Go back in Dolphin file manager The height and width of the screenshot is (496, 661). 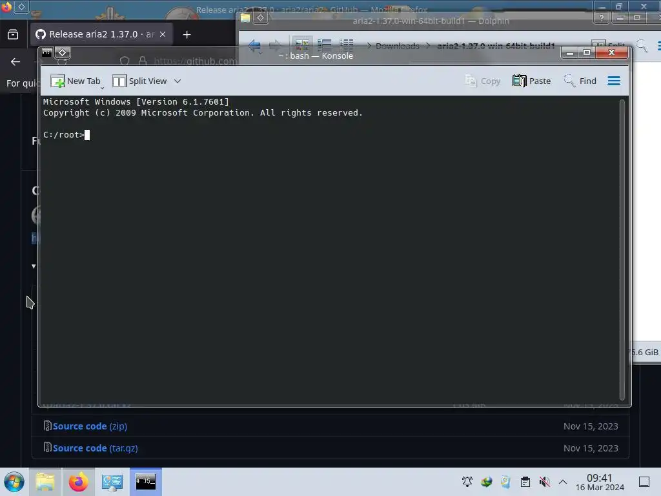coord(254,45)
